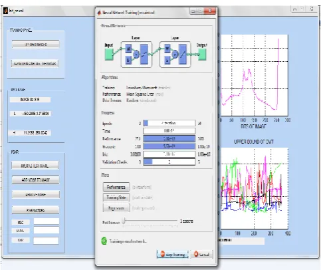Adjust the Plot Interval slider handle

[124, 221]
